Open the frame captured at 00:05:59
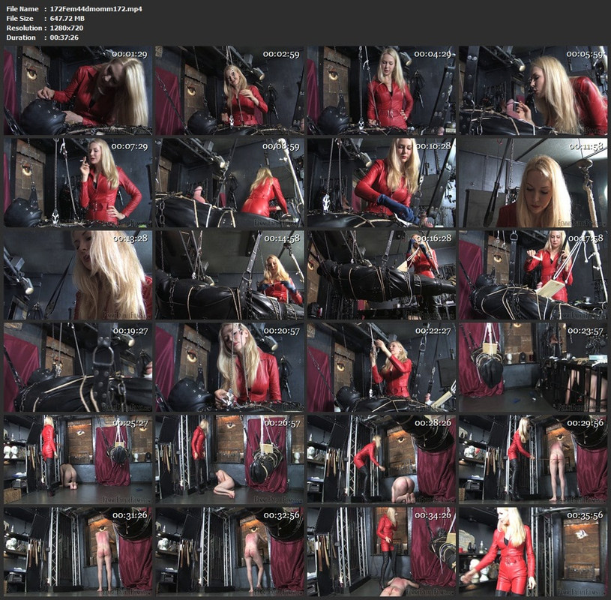The image size is (611, 600). click(x=533, y=91)
